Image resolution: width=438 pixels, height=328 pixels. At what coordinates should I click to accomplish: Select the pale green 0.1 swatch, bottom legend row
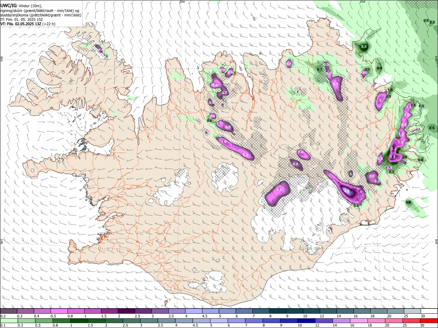pos(9,320)
